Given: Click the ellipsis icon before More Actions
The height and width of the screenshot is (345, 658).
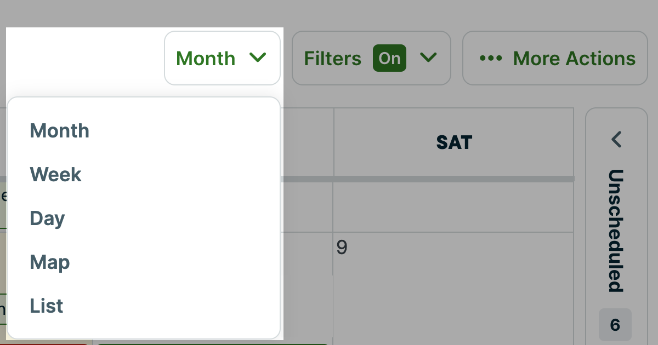Looking at the screenshot, I should tap(491, 58).
